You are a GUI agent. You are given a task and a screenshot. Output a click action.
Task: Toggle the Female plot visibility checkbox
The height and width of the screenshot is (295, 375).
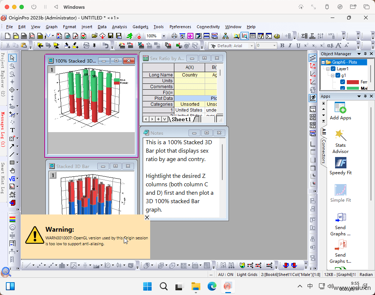pyautogui.click(x=342, y=82)
